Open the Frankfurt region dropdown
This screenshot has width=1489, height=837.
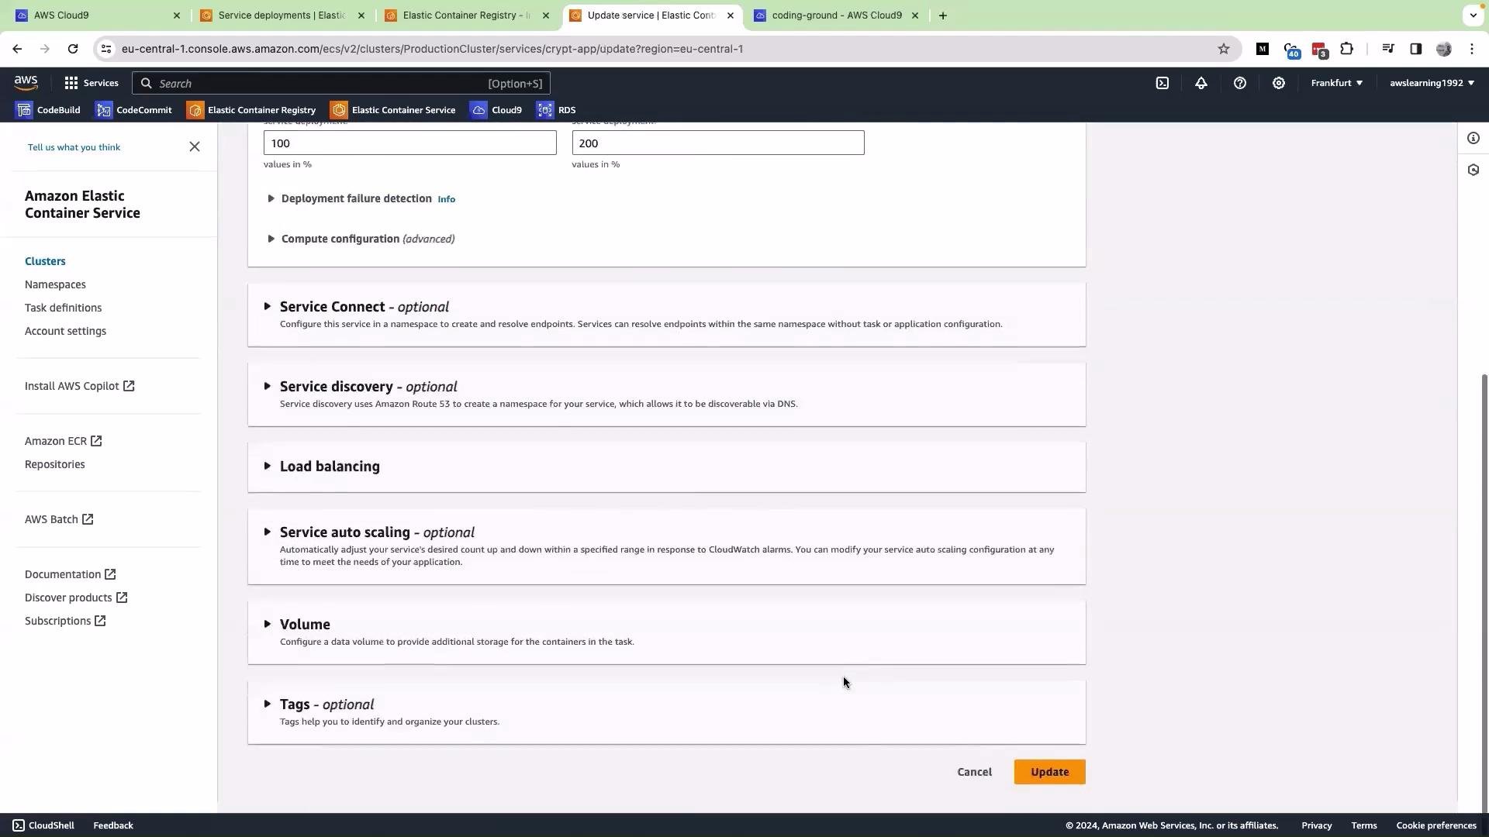click(1336, 83)
